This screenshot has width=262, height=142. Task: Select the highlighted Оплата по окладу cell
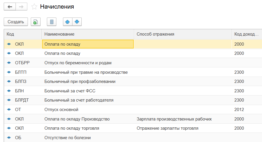pos(88,44)
